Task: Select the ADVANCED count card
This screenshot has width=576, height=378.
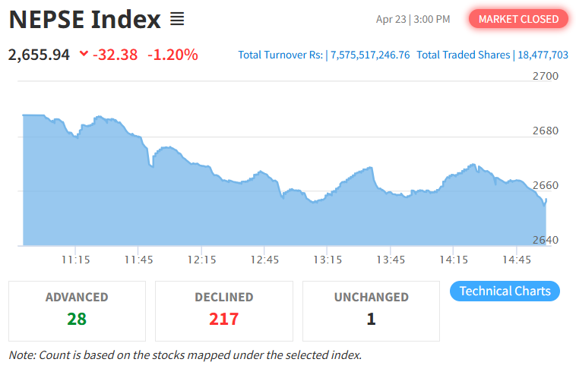Action: tap(77, 310)
